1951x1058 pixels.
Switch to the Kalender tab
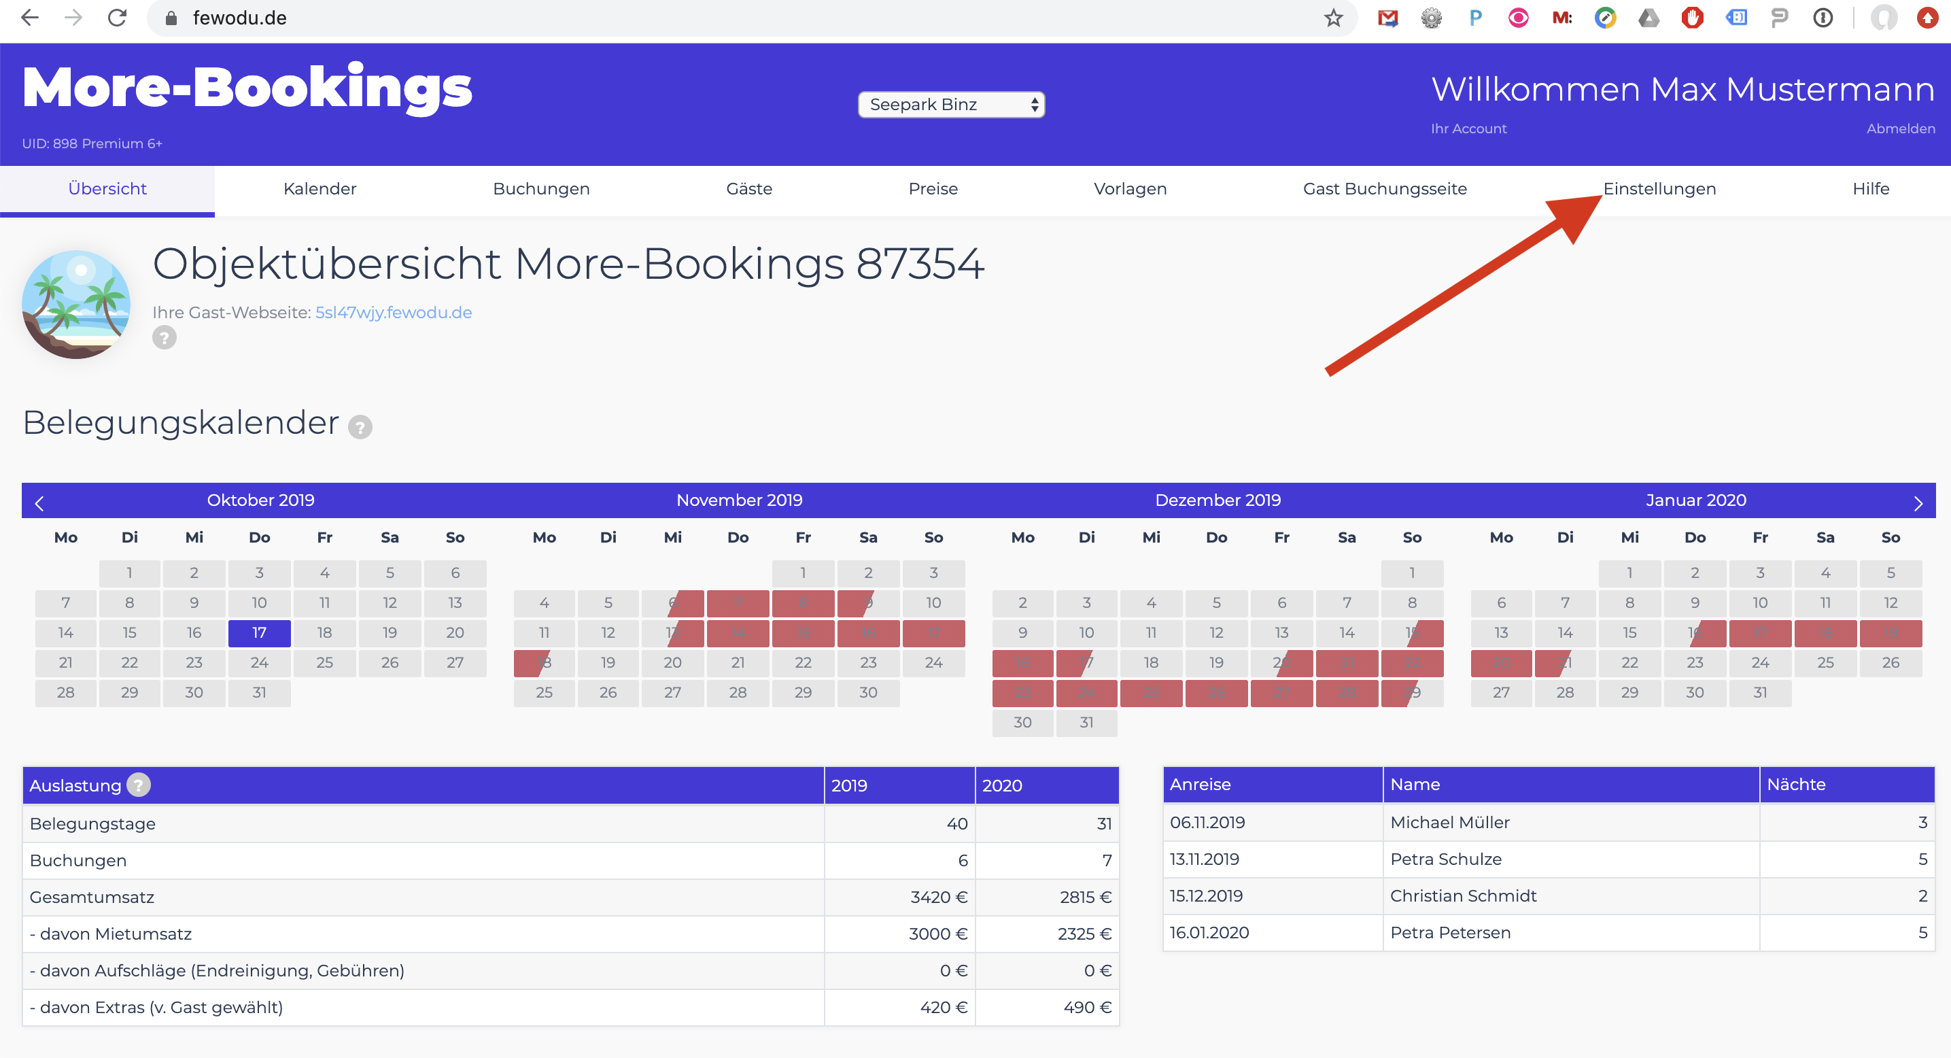(319, 188)
